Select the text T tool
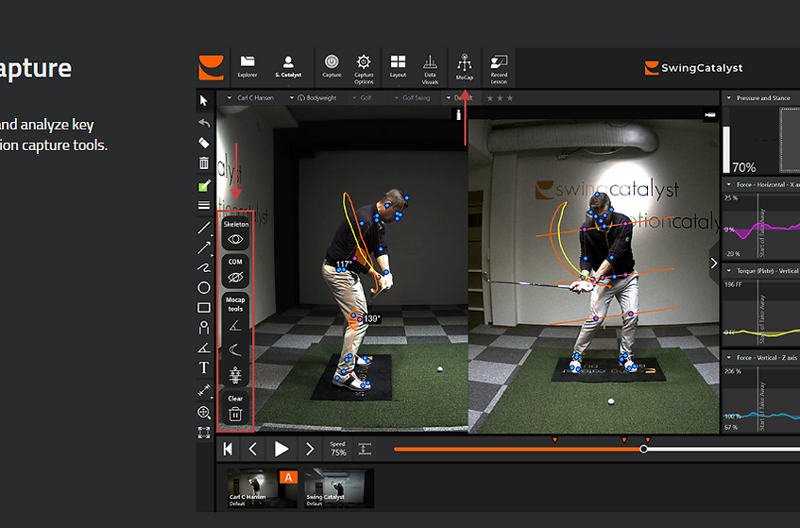Screen dimensions: 800x528 [x=204, y=367]
